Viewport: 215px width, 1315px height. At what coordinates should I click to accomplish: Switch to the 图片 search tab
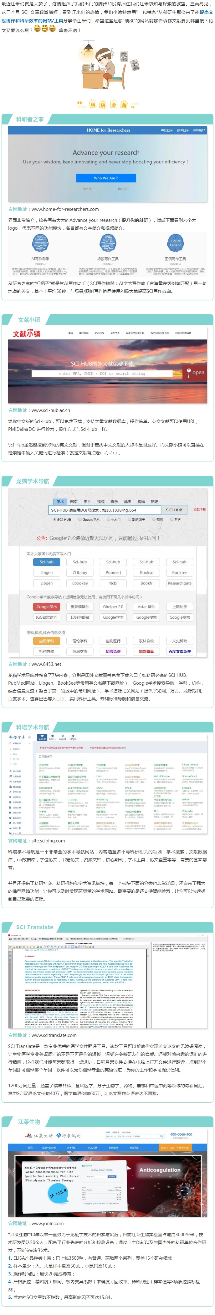[87, 501]
